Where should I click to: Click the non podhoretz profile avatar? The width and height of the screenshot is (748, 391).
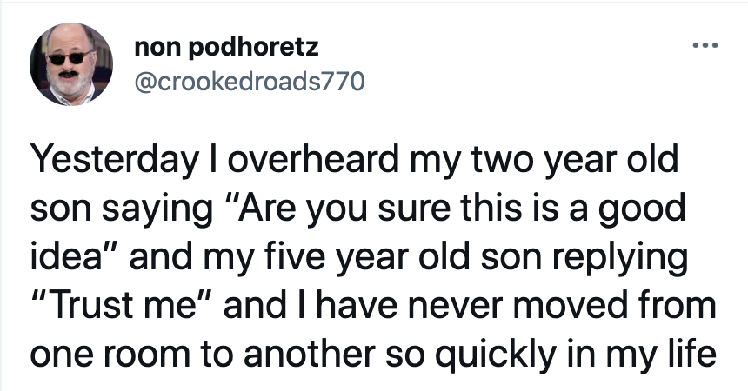tap(71, 64)
